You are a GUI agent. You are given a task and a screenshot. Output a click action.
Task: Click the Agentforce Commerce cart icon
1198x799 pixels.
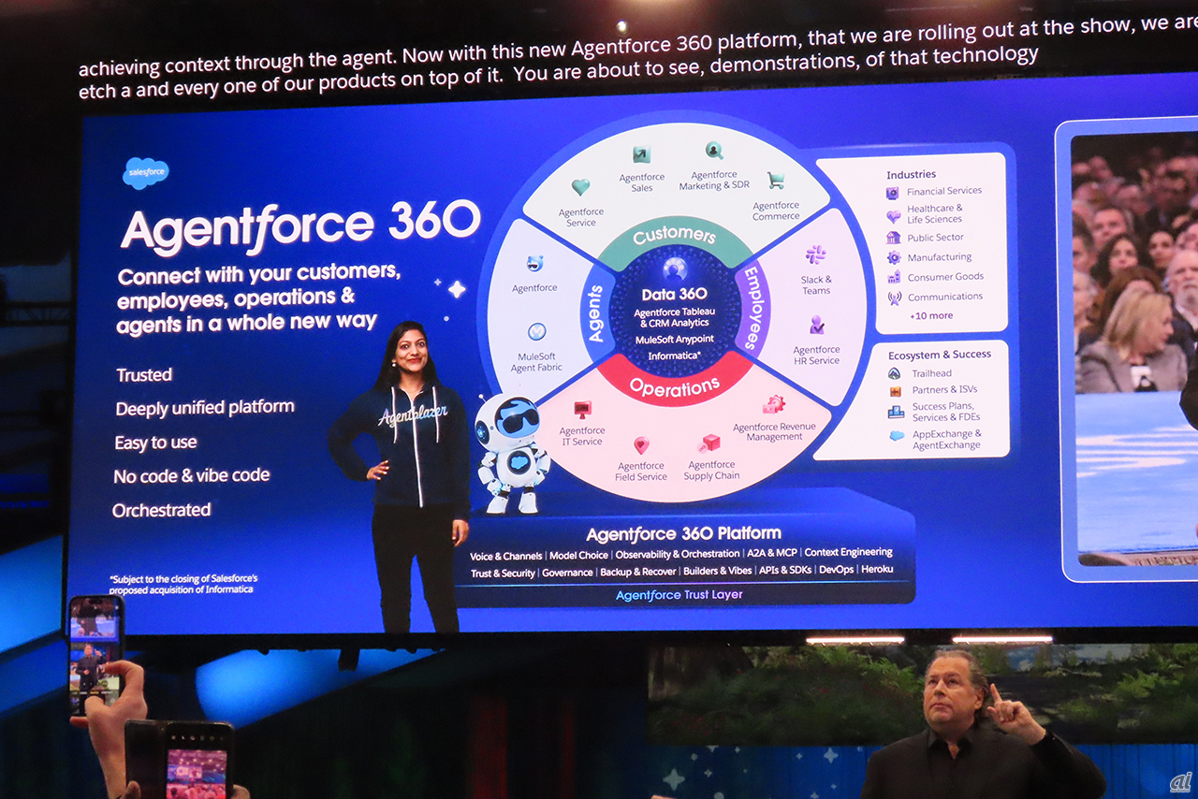tap(776, 181)
